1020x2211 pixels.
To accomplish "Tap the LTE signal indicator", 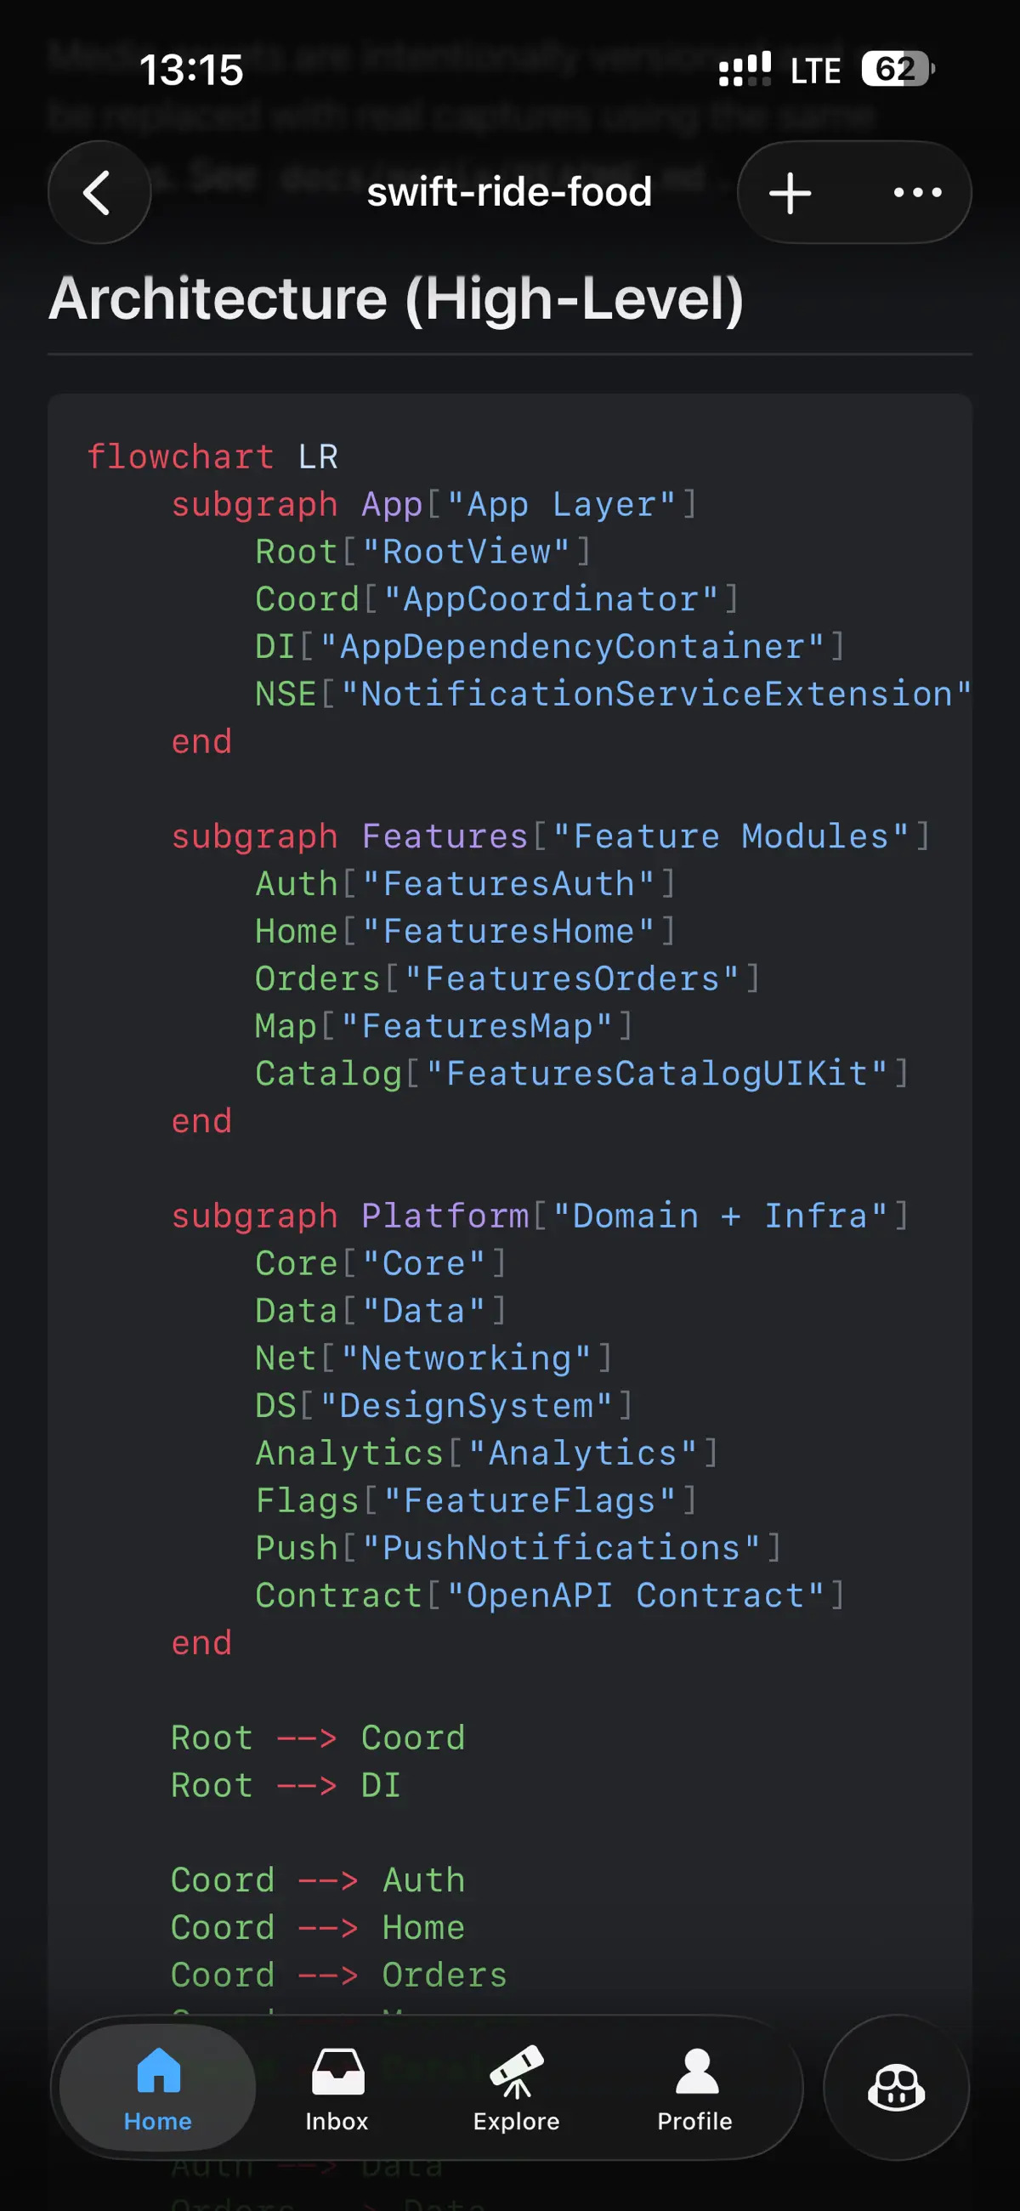I will click(x=814, y=71).
